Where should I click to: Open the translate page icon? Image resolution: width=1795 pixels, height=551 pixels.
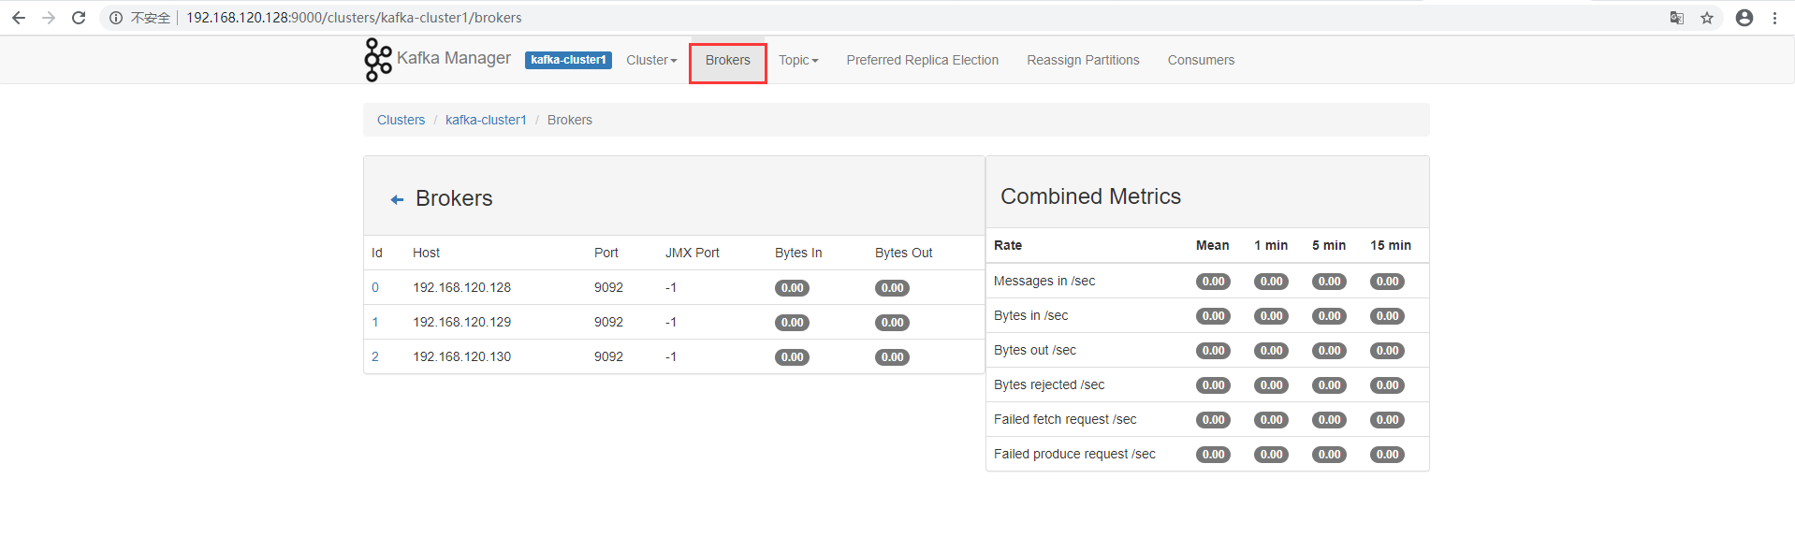[1677, 18]
